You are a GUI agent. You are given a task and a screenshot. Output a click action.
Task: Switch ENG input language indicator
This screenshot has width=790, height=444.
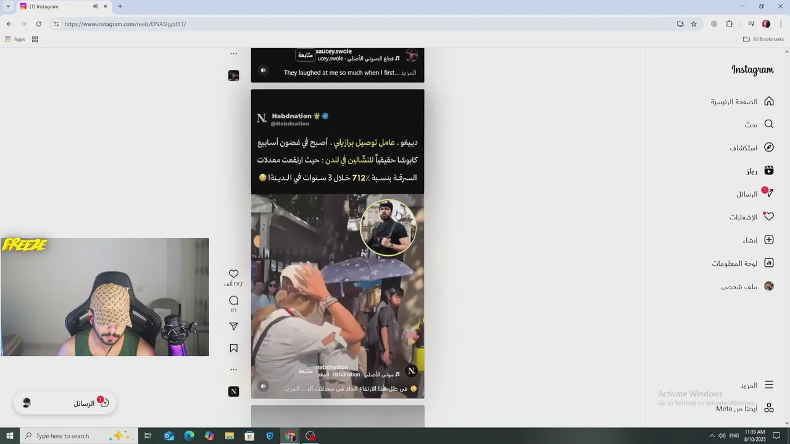tap(734, 436)
